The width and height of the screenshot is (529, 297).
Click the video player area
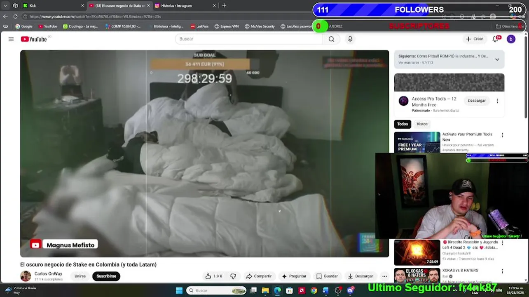pos(204,154)
